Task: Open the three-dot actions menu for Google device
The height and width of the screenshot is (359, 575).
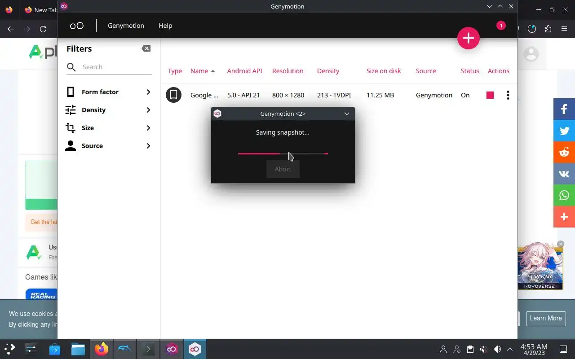Action: 508,95
